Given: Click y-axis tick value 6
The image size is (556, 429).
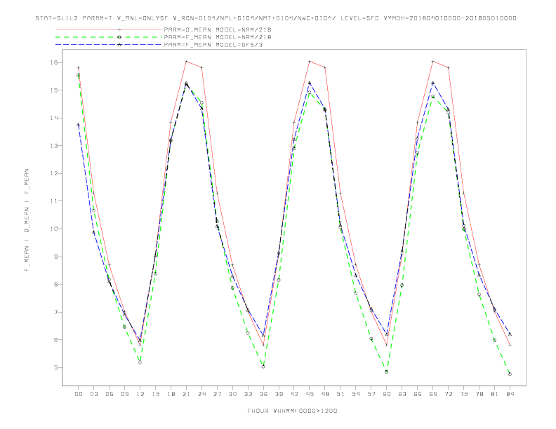Looking at the screenshot, I should (x=56, y=340).
